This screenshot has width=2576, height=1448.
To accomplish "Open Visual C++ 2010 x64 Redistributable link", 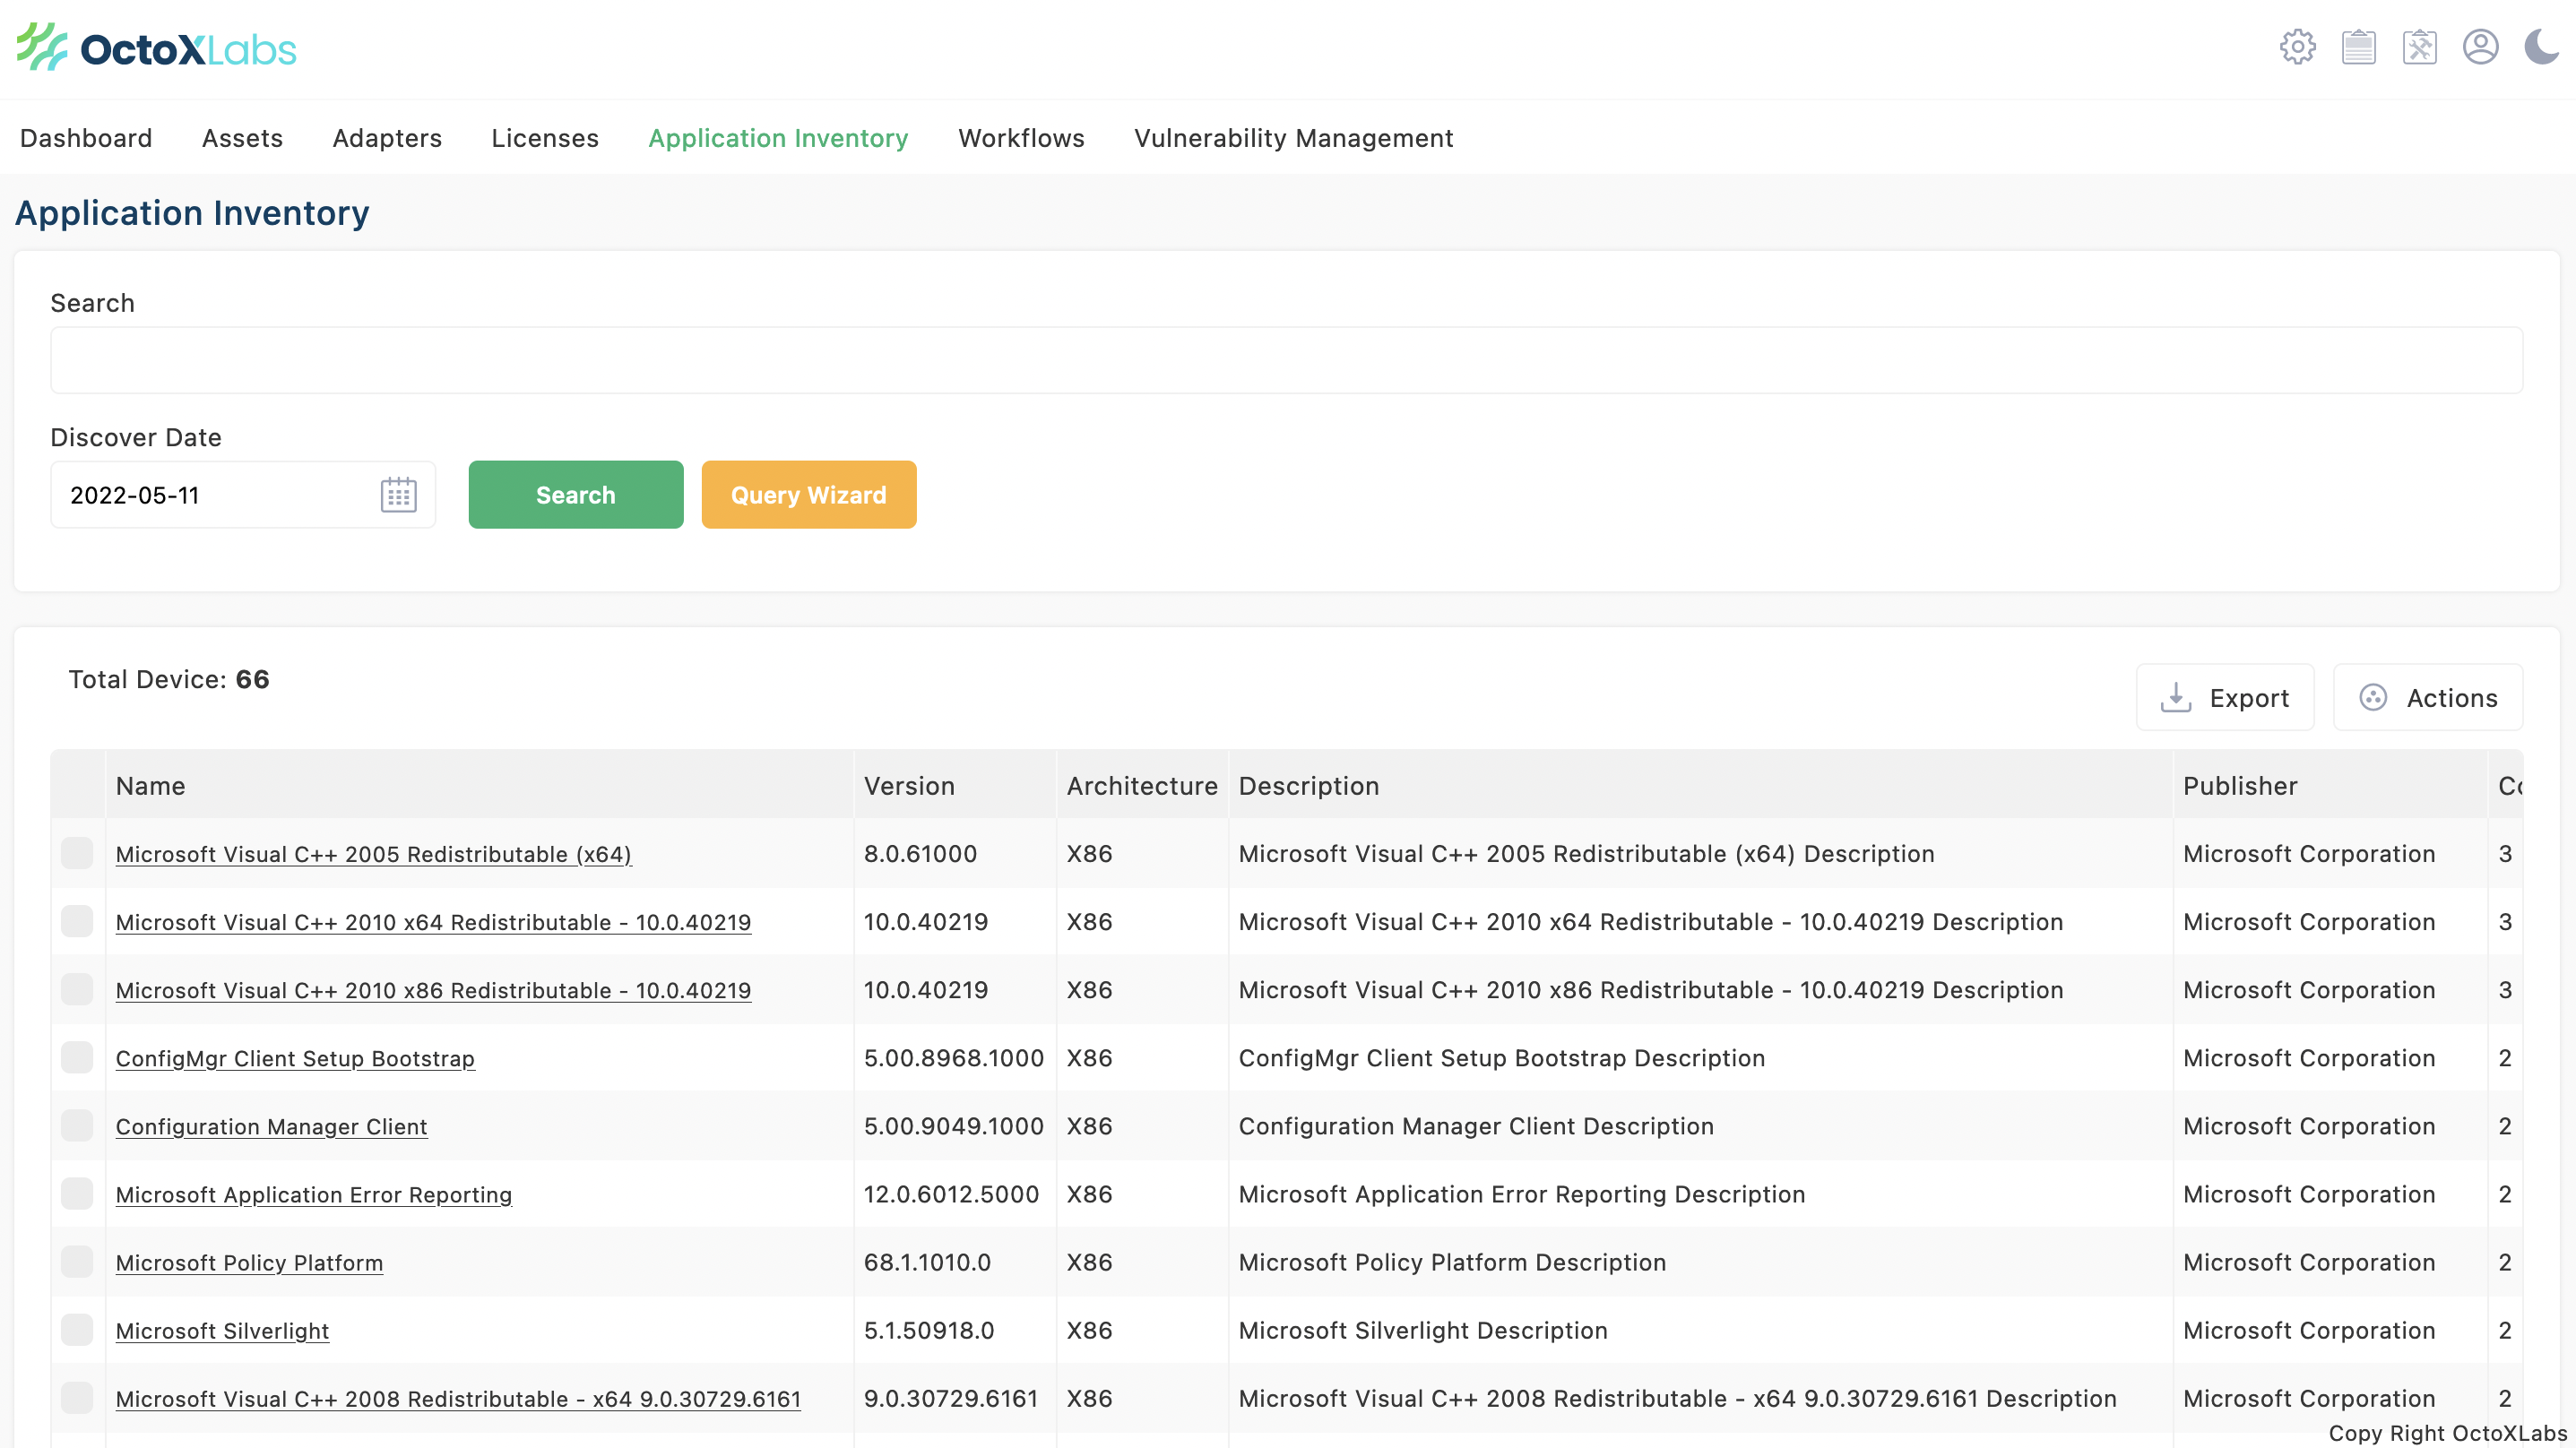I will pyautogui.click(x=433, y=922).
